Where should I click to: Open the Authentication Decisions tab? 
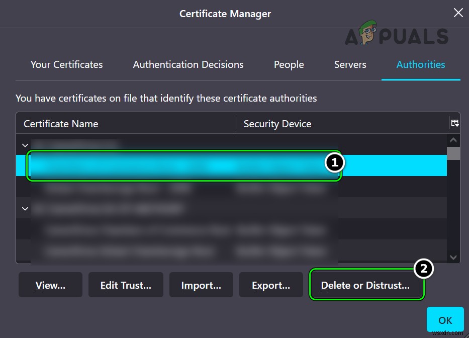188,64
